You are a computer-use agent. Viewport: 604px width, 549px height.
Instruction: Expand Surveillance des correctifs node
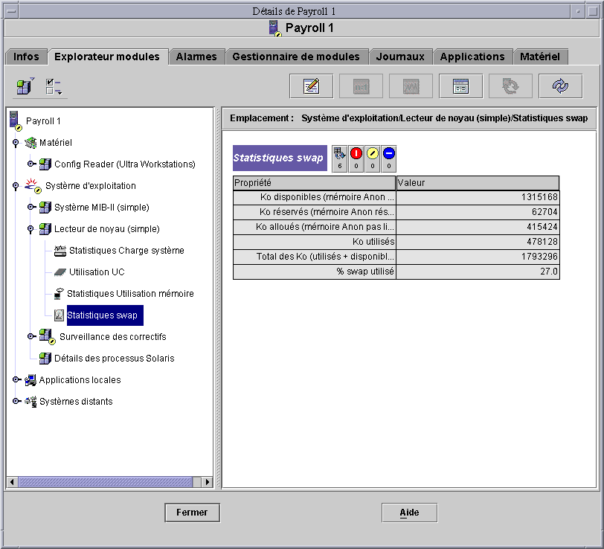[30, 336]
